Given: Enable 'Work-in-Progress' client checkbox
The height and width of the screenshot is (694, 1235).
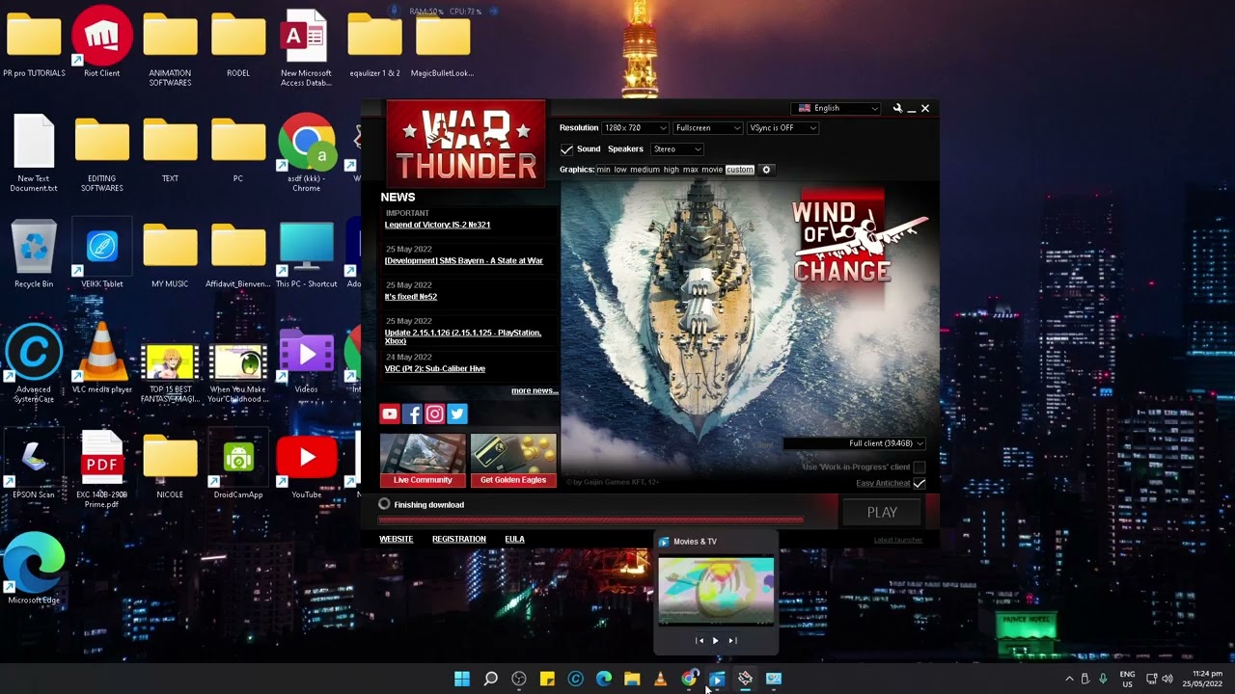Looking at the screenshot, I should (919, 467).
